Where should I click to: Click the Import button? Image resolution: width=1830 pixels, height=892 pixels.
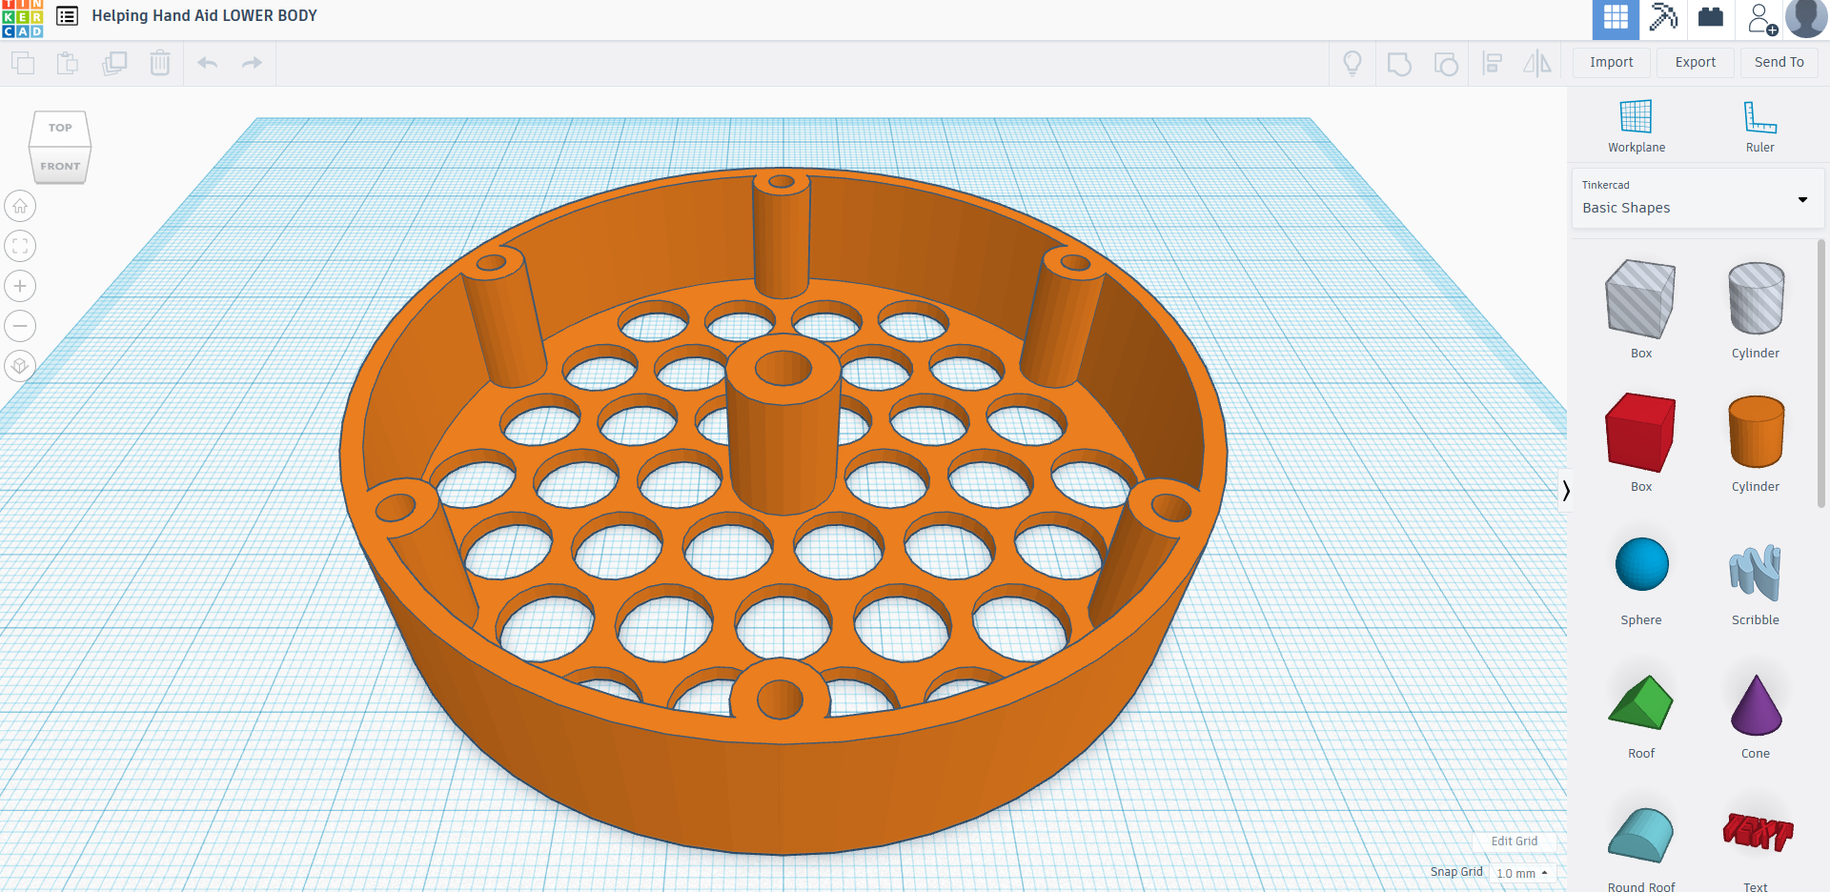pos(1612,62)
